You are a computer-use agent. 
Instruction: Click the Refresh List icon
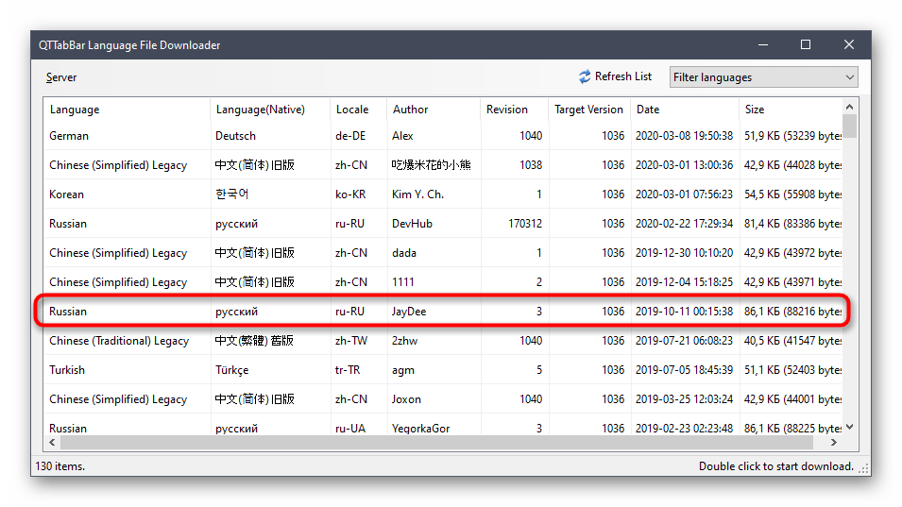pos(585,76)
